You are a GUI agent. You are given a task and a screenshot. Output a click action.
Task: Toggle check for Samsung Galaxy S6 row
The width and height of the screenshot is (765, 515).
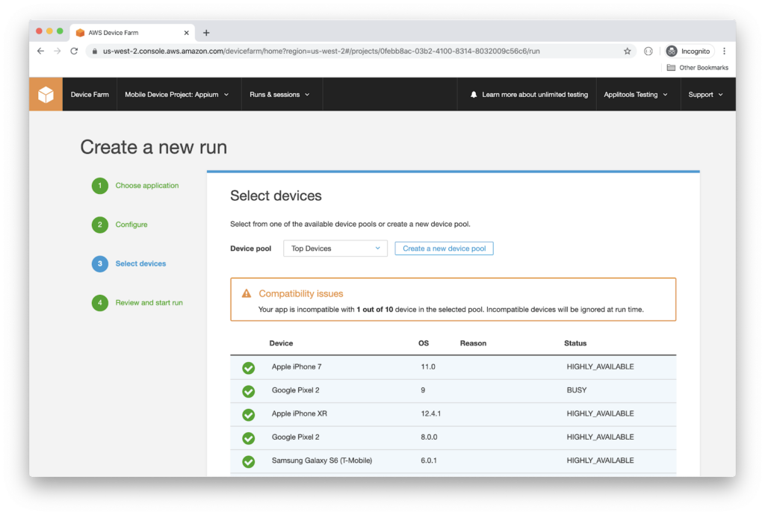pyautogui.click(x=249, y=461)
